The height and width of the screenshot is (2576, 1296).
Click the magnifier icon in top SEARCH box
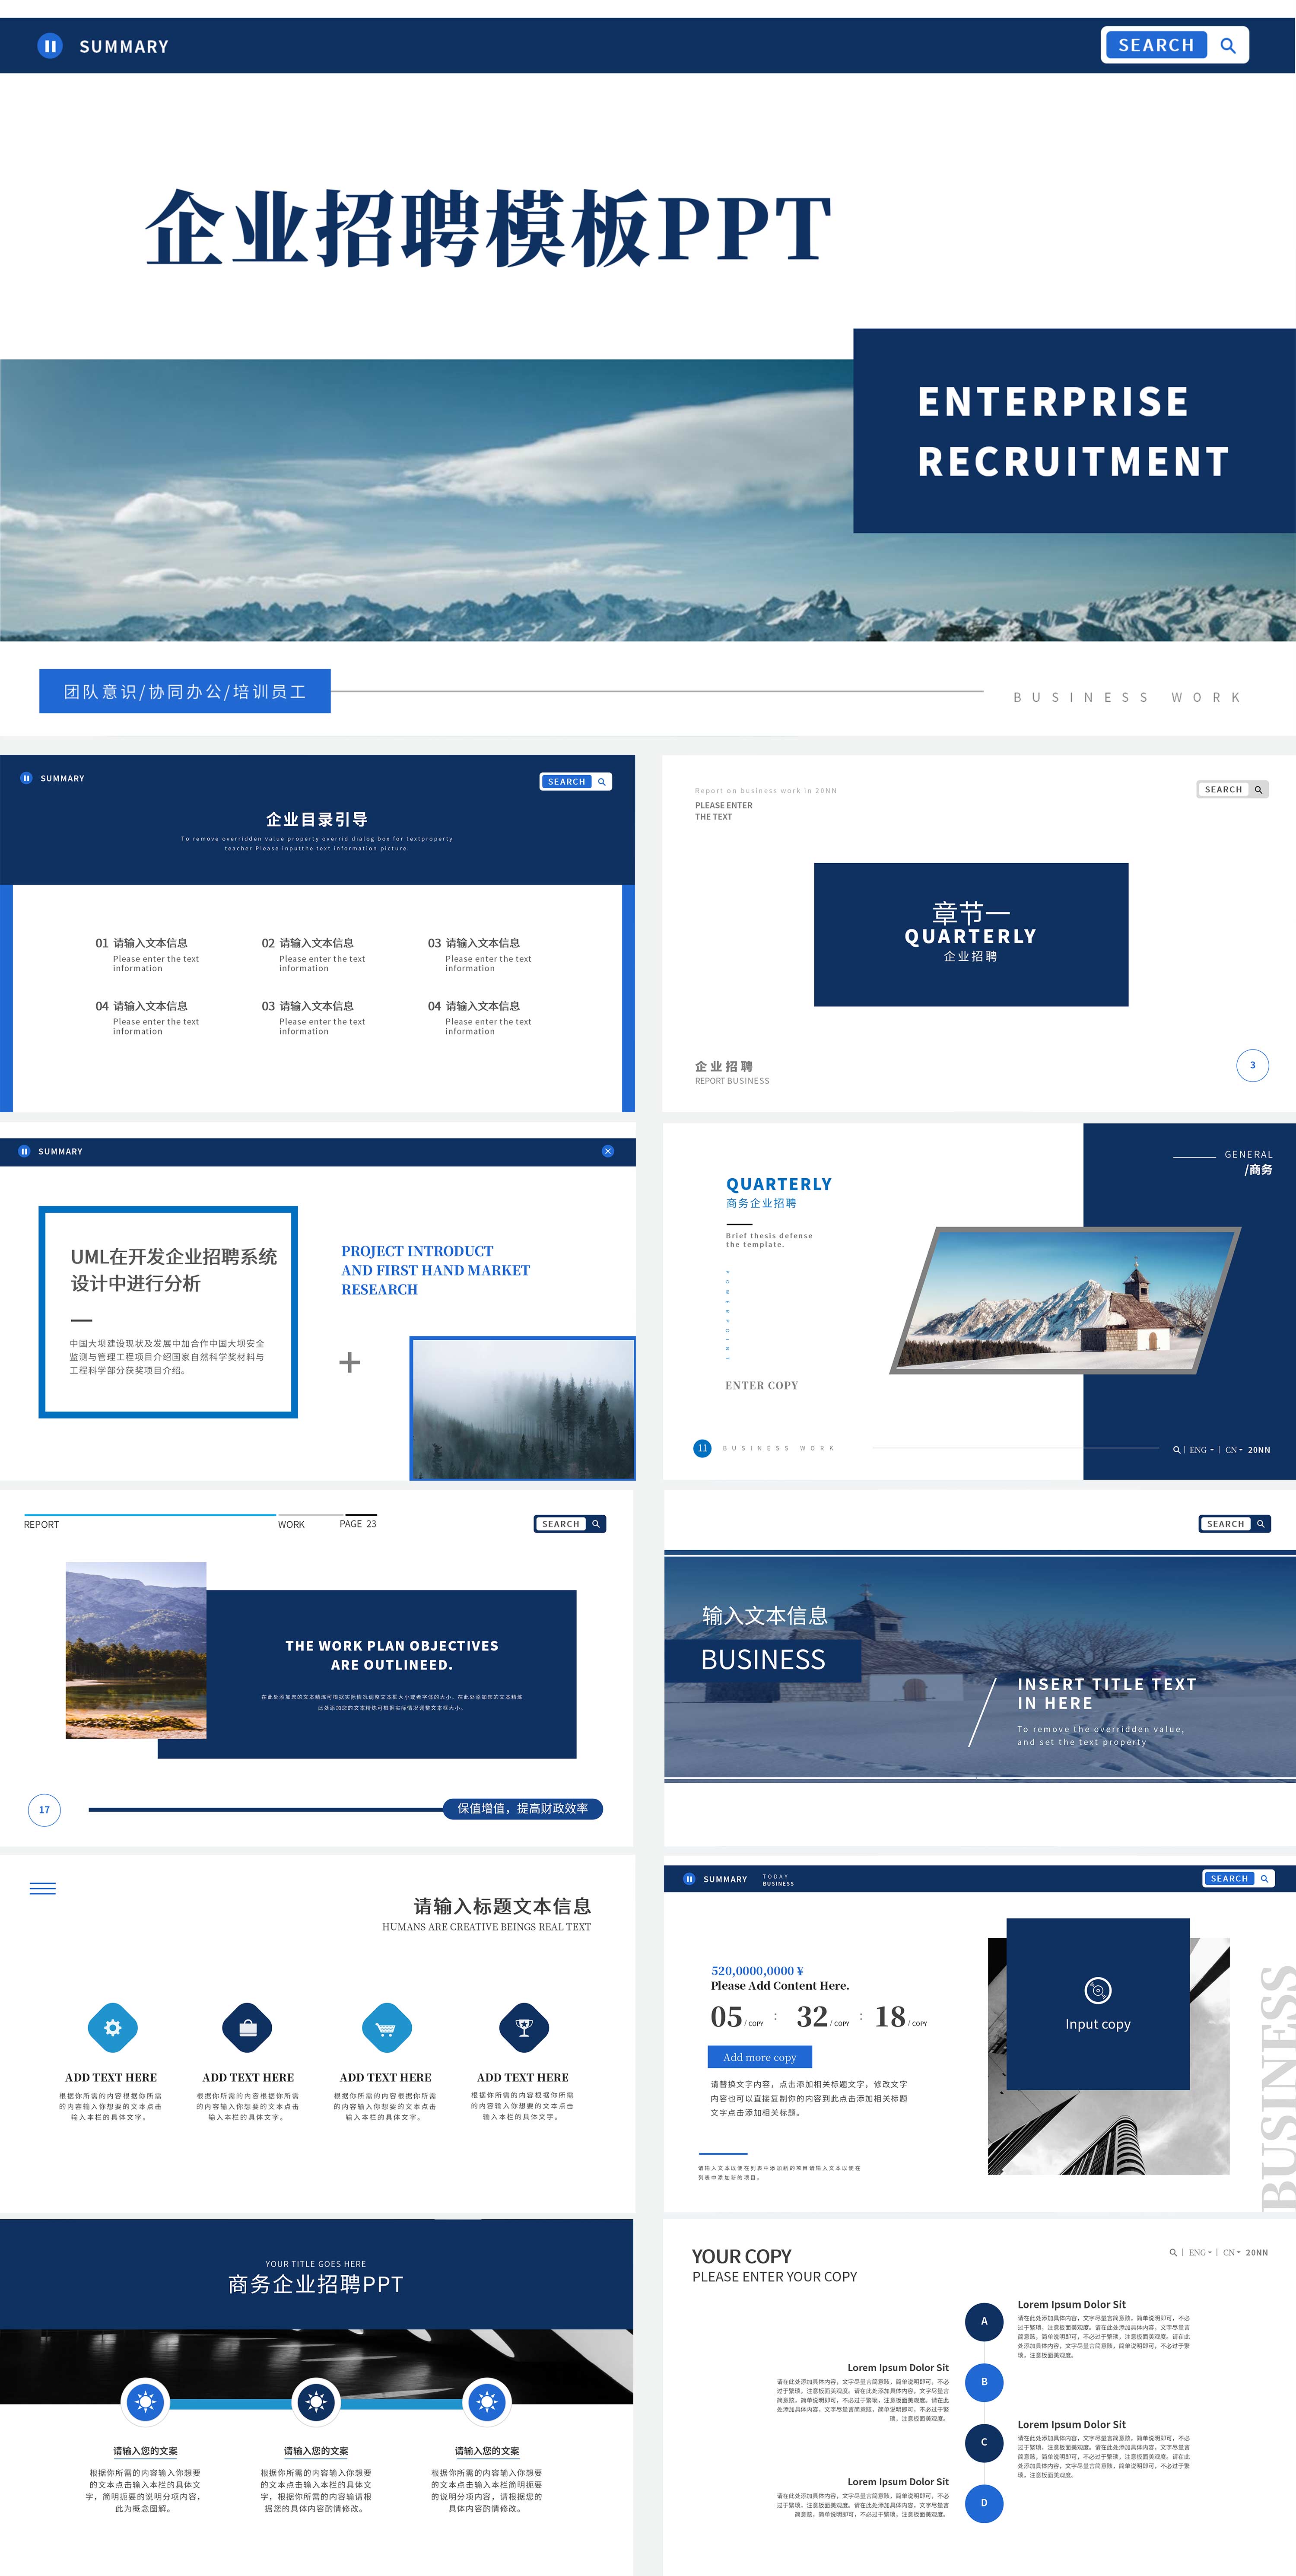[1228, 46]
